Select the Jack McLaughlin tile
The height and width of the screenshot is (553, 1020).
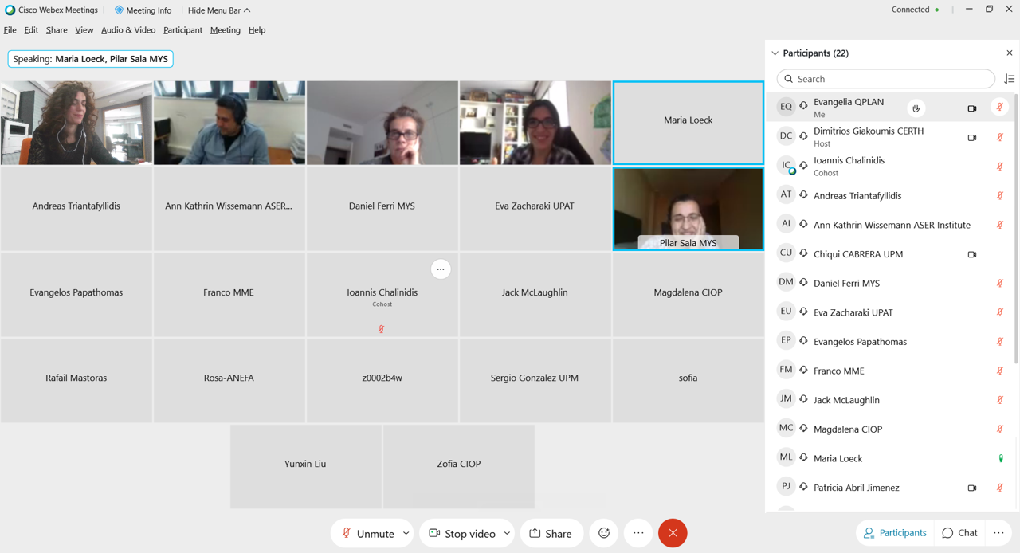click(535, 295)
